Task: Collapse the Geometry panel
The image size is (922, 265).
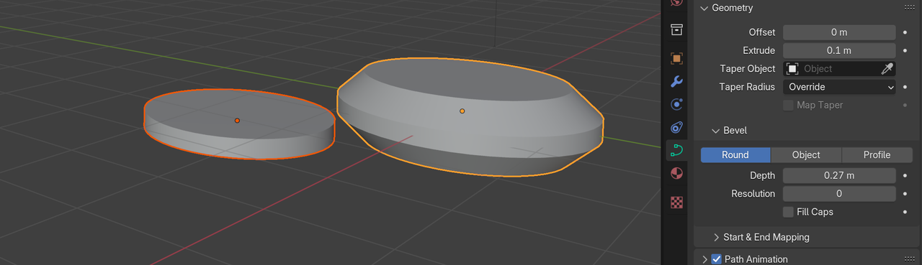Action: pyautogui.click(x=704, y=8)
